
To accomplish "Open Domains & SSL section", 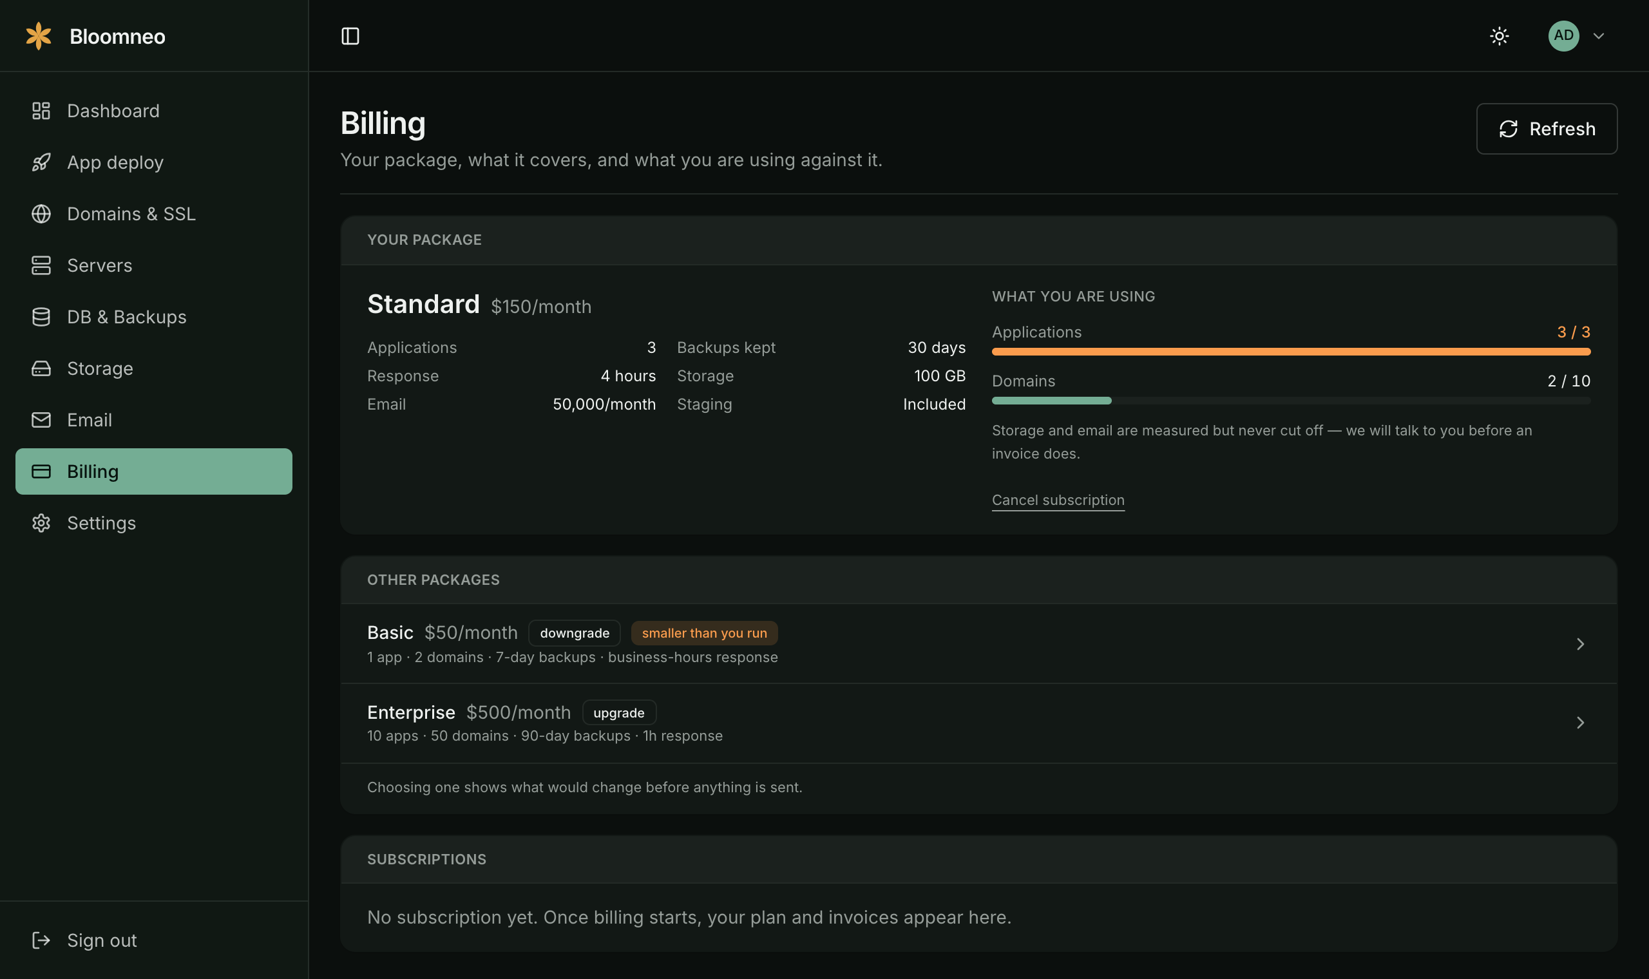I will click(154, 214).
